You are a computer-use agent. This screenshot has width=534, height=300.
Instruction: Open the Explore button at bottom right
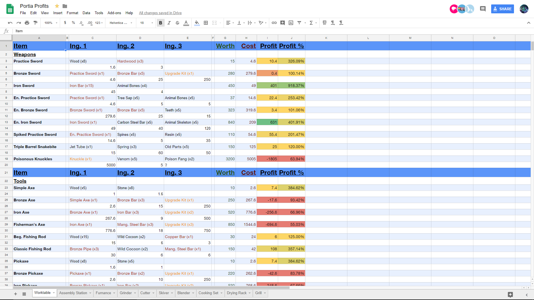(x=510, y=294)
